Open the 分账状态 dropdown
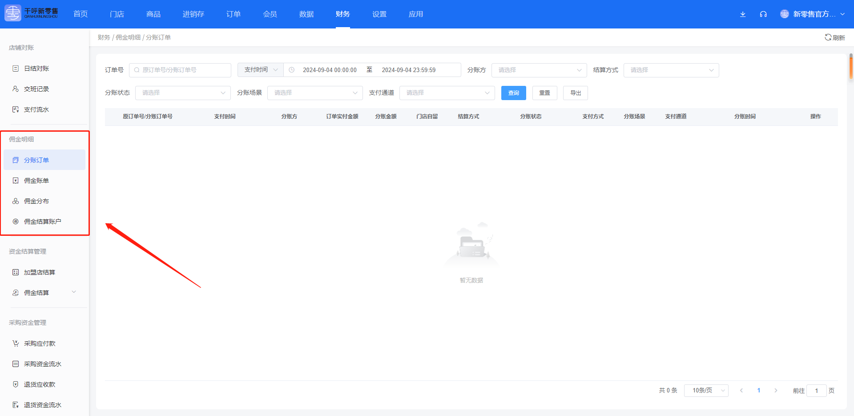 coord(183,93)
